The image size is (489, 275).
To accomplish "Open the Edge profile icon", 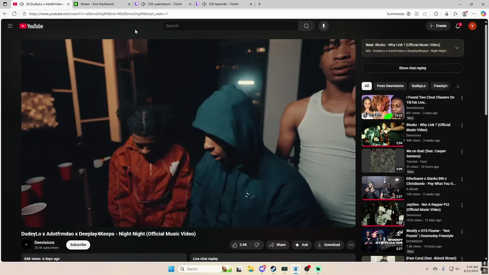I will coord(465,14).
